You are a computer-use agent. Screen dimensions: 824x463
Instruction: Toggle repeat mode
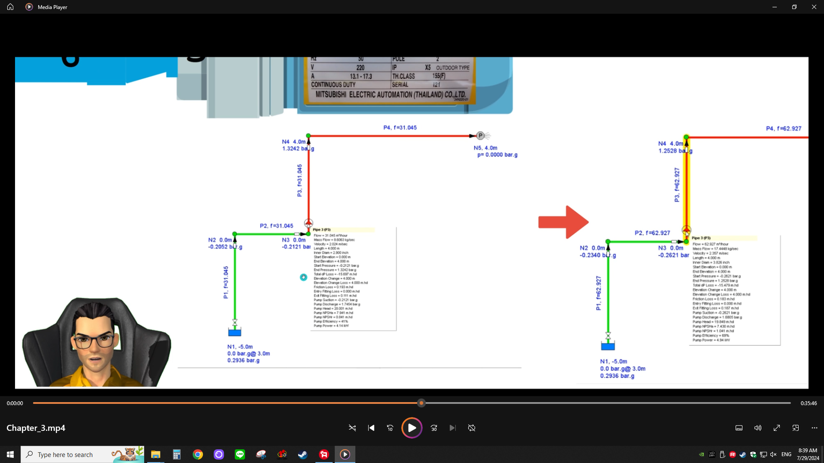coord(472,428)
